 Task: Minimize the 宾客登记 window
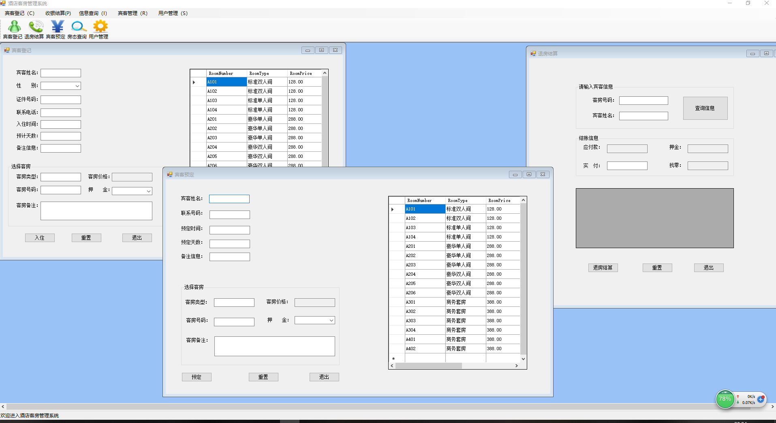coord(308,50)
